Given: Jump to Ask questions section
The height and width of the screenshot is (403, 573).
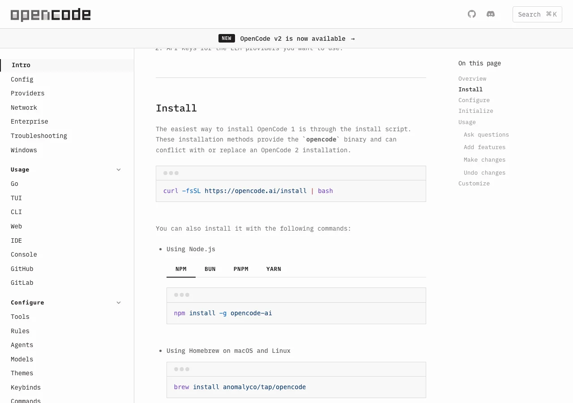Looking at the screenshot, I should [x=486, y=135].
